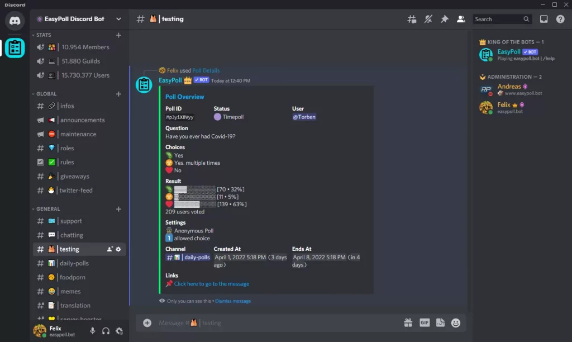The width and height of the screenshot is (572, 342).
Task: Open the giveaways channel
Action: coord(79,176)
